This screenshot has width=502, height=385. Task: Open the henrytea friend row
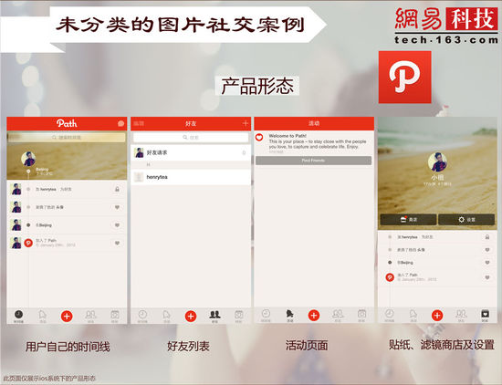coord(191,177)
